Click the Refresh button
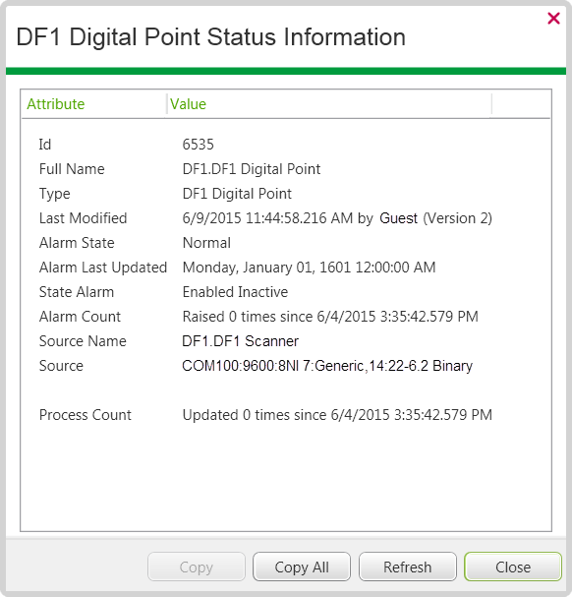 coord(407,567)
